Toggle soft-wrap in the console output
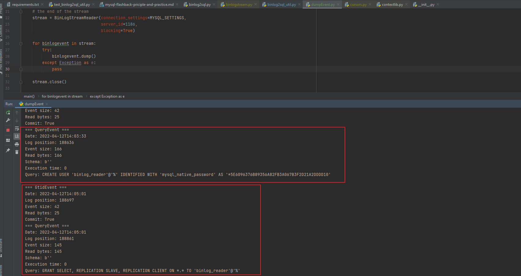Viewport: 521px width, 276px height. click(x=17, y=128)
